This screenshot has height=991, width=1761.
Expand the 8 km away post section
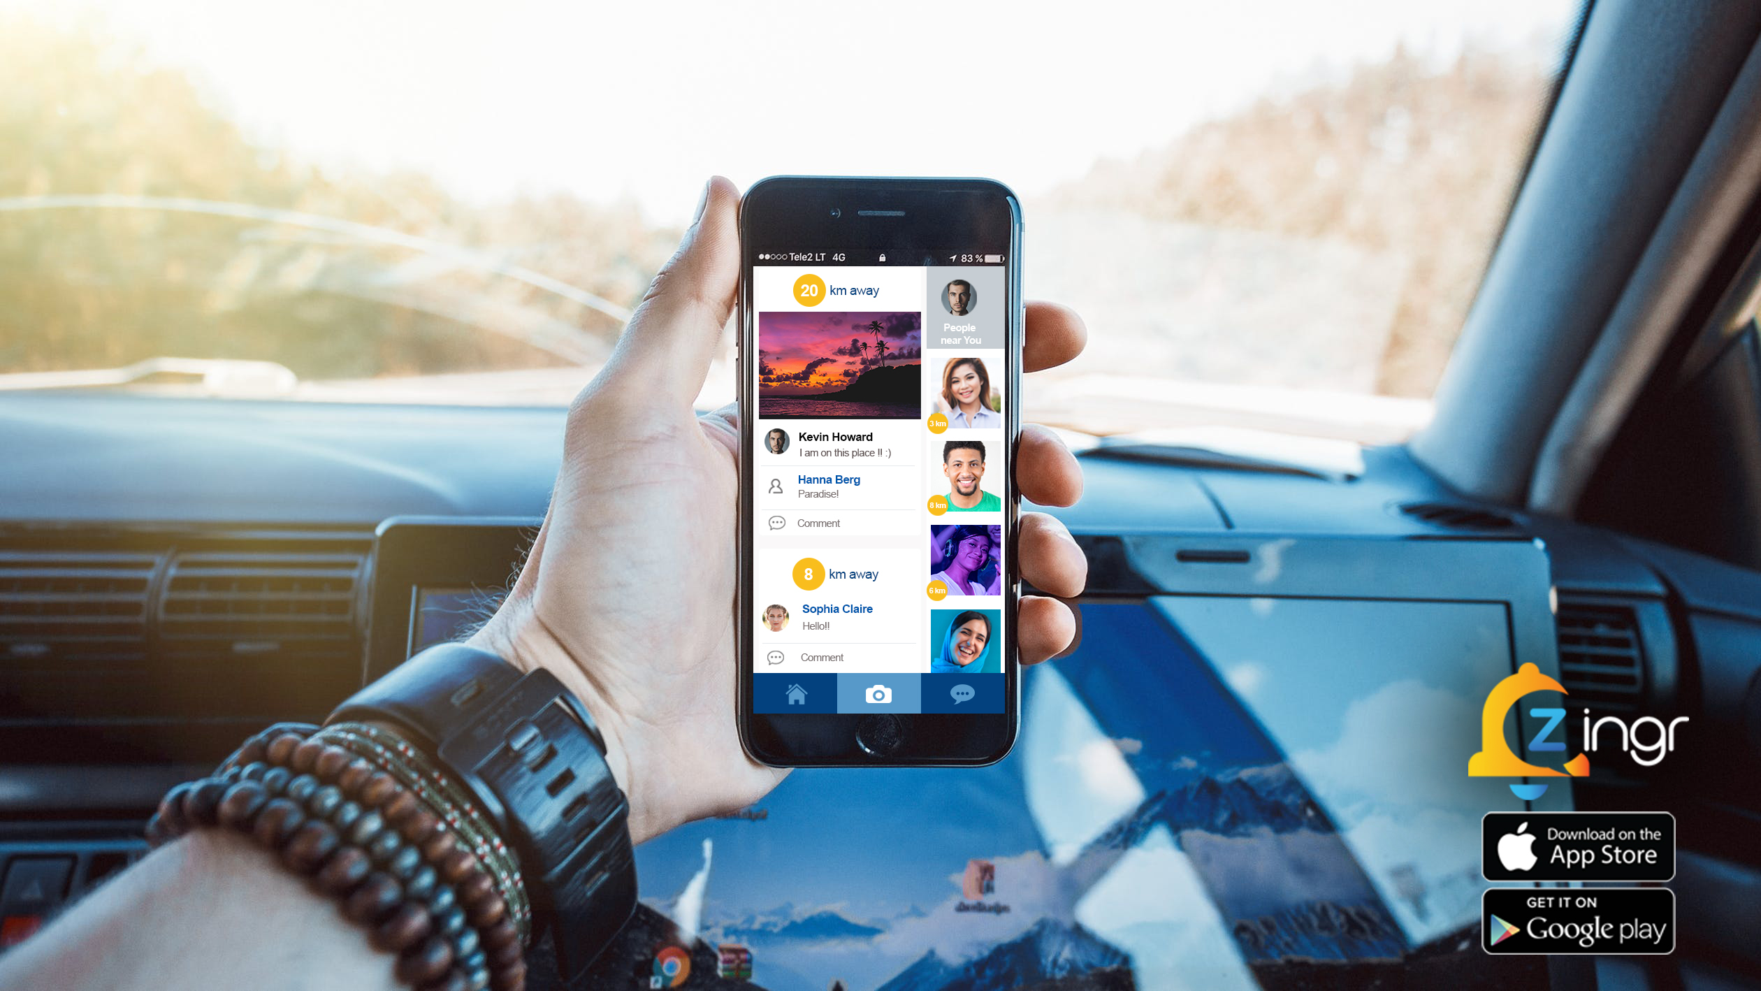pyautogui.click(x=838, y=574)
